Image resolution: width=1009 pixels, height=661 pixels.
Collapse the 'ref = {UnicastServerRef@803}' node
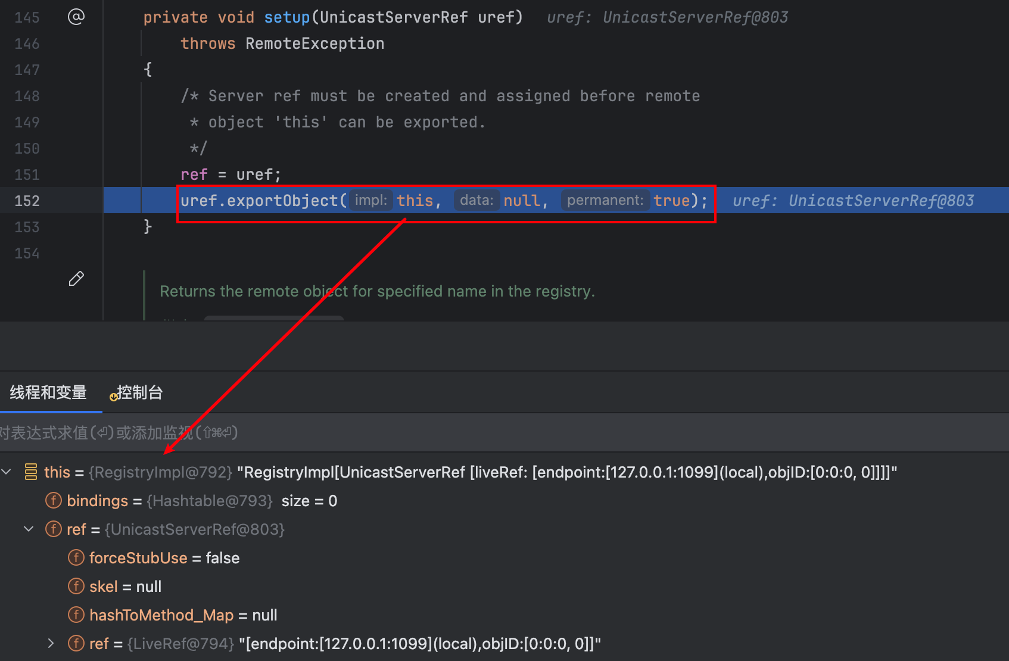click(29, 529)
